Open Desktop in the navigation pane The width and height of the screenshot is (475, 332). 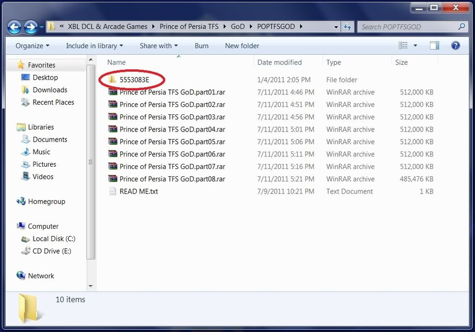(45, 77)
